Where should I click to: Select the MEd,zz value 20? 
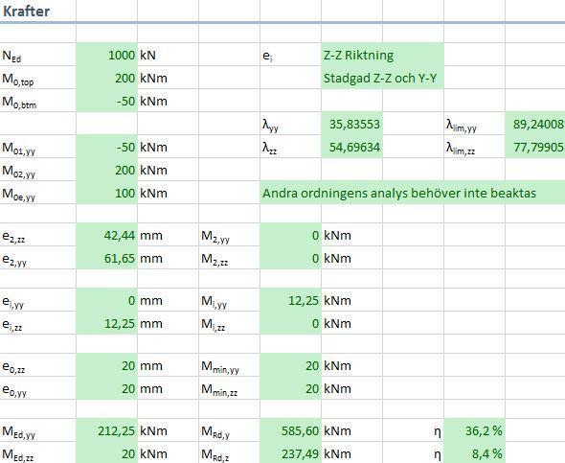tap(106, 452)
